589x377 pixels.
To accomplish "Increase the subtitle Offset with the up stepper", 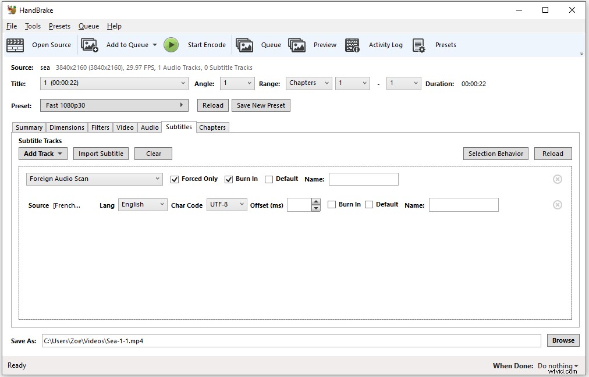I will (x=315, y=202).
